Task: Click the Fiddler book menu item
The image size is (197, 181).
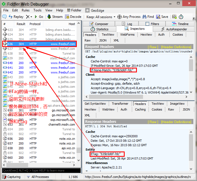Action: tap(74, 10)
